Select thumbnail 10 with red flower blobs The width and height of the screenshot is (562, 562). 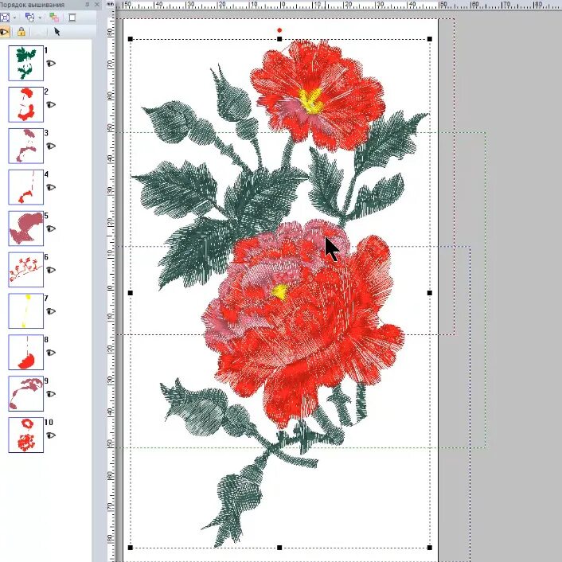pyautogui.click(x=25, y=435)
